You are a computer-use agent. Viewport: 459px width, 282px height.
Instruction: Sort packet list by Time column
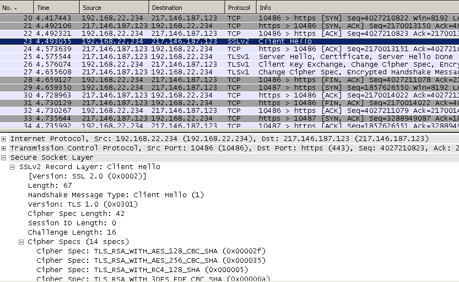(x=56, y=8)
